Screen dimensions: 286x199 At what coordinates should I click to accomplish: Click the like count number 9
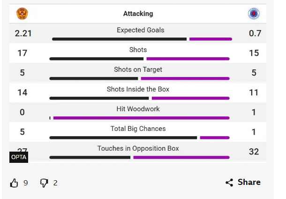[x=26, y=183]
